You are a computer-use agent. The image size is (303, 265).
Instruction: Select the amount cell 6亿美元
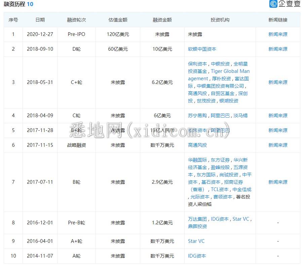pyautogui.click(x=162, y=116)
